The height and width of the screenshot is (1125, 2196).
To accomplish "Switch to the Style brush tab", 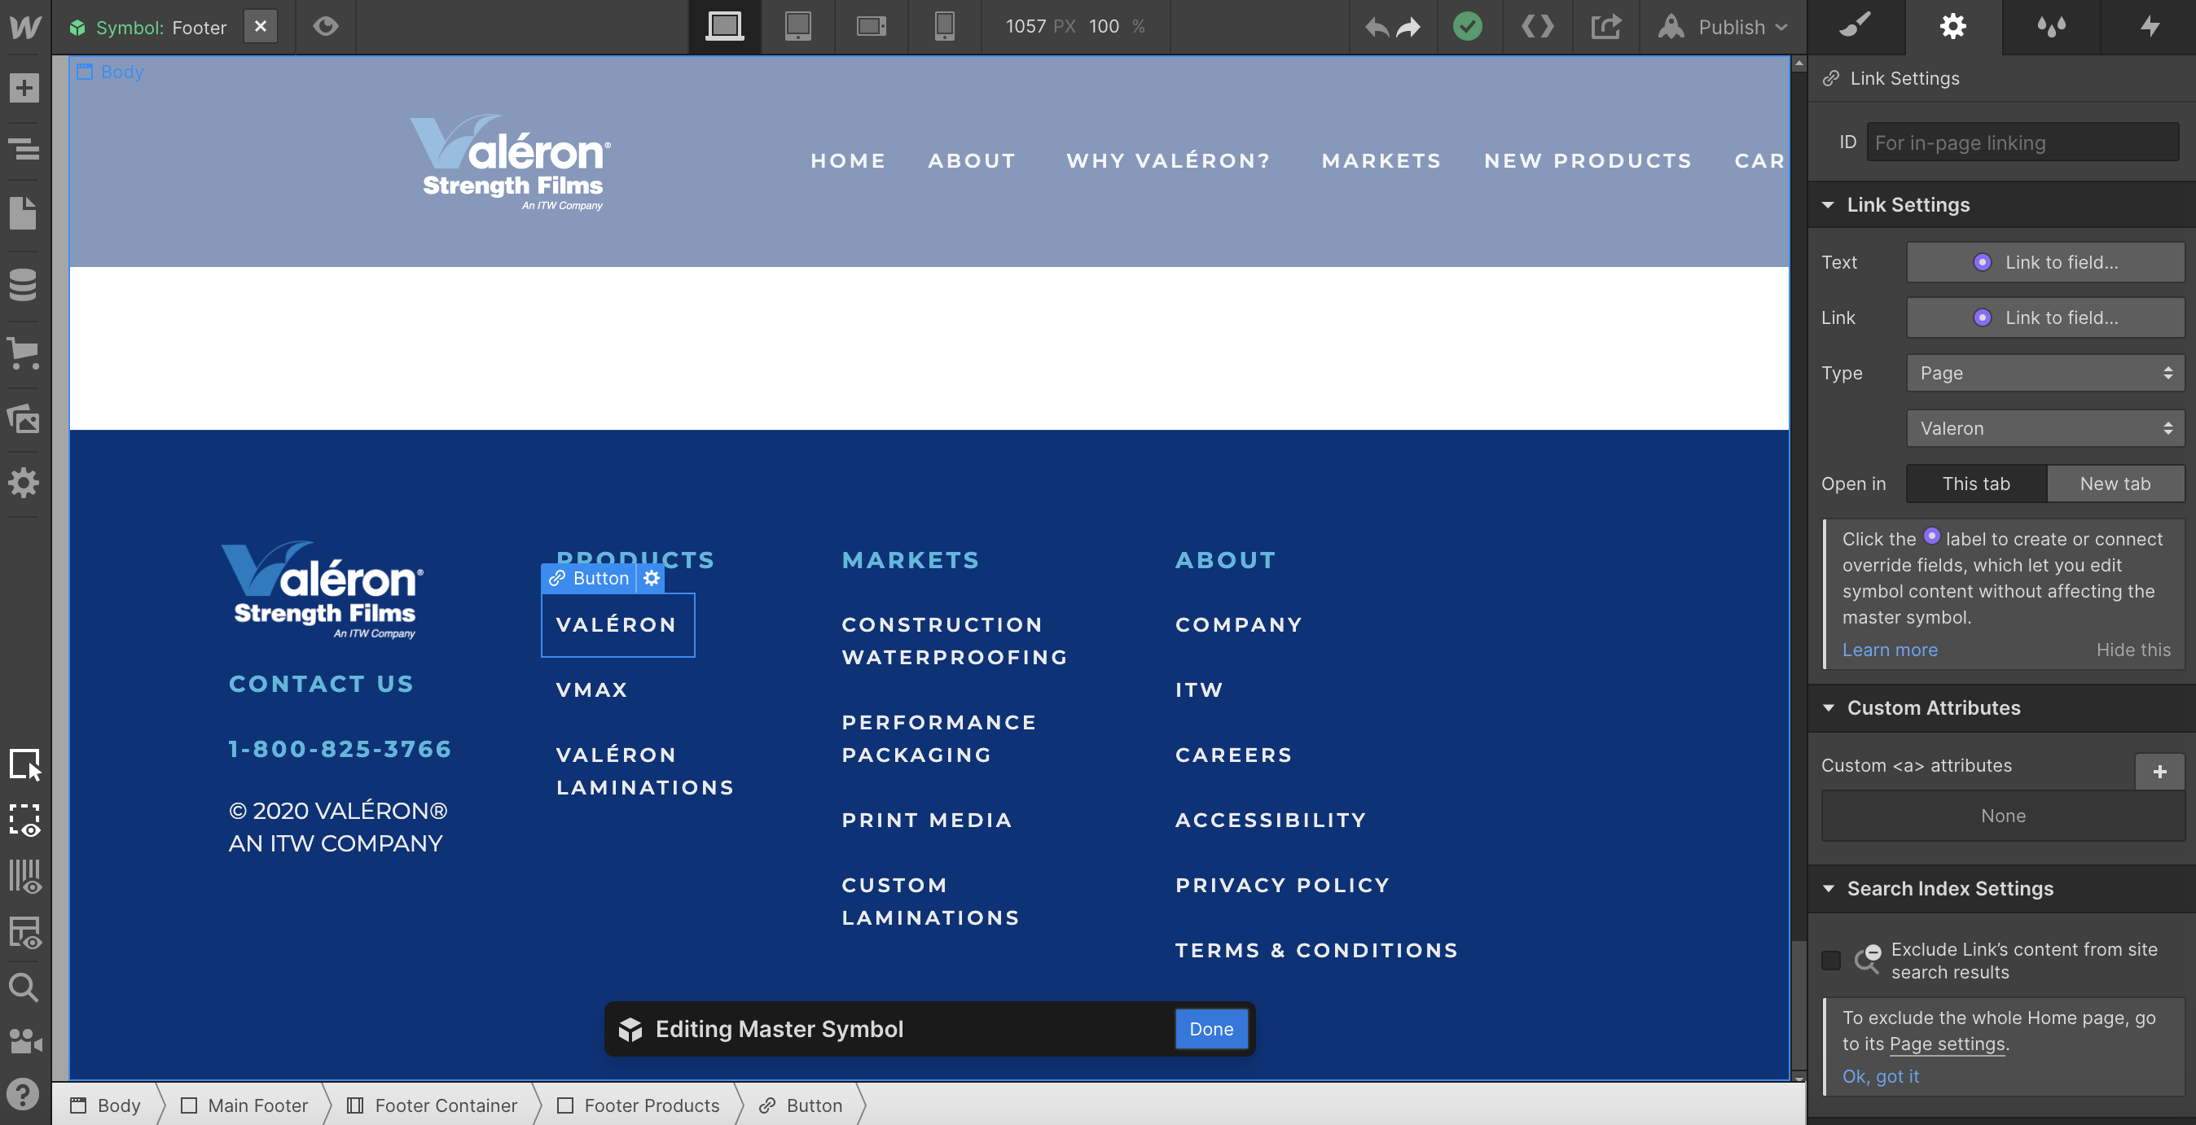I will pos(1856,26).
